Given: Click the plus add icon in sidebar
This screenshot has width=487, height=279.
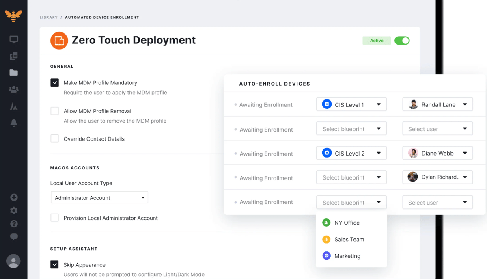Looking at the screenshot, I should (14, 197).
